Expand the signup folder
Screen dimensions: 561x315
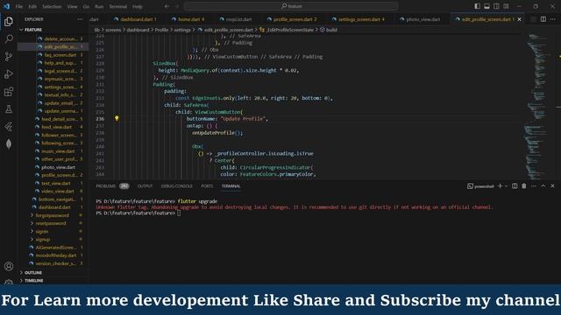[x=43, y=239]
